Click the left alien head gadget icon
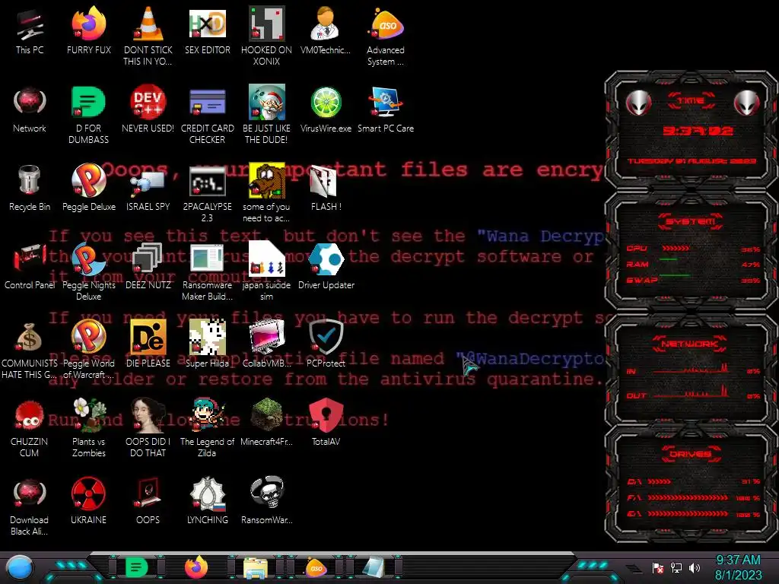This screenshot has height=584, width=779. [x=638, y=103]
